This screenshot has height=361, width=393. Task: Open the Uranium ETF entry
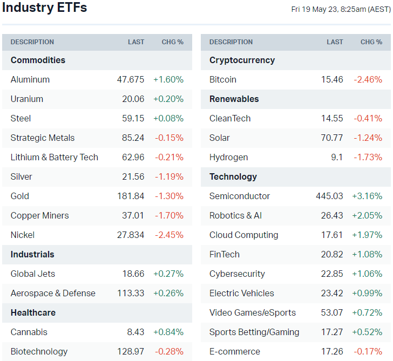(x=27, y=99)
